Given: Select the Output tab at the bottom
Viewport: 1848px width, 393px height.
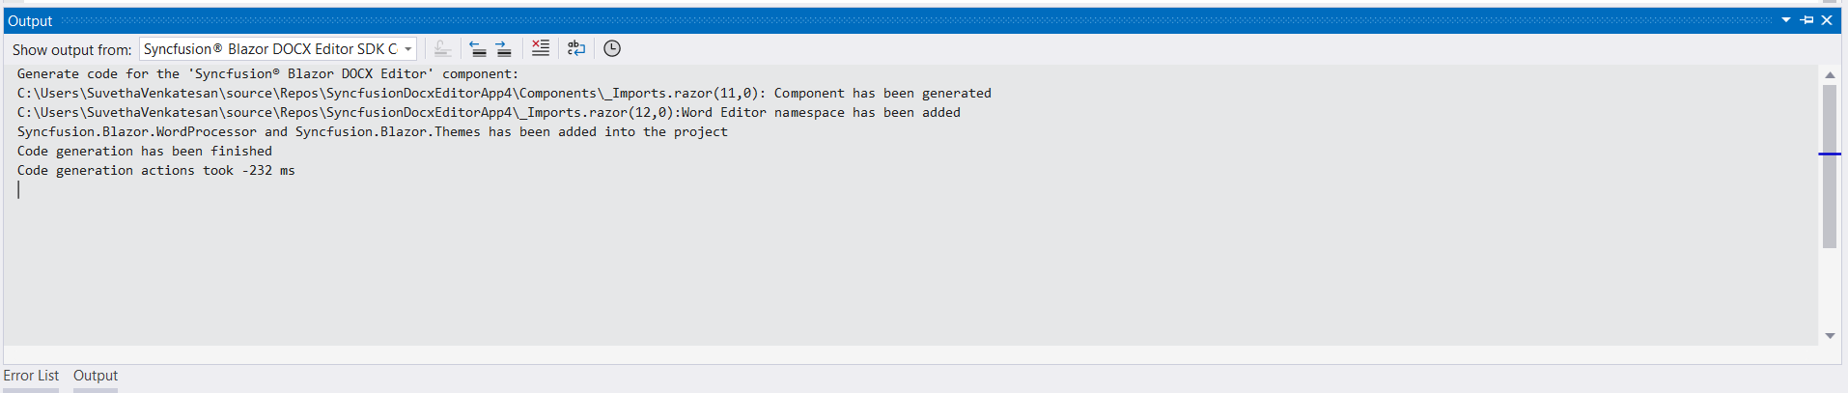Looking at the screenshot, I should (x=96, y=376).
